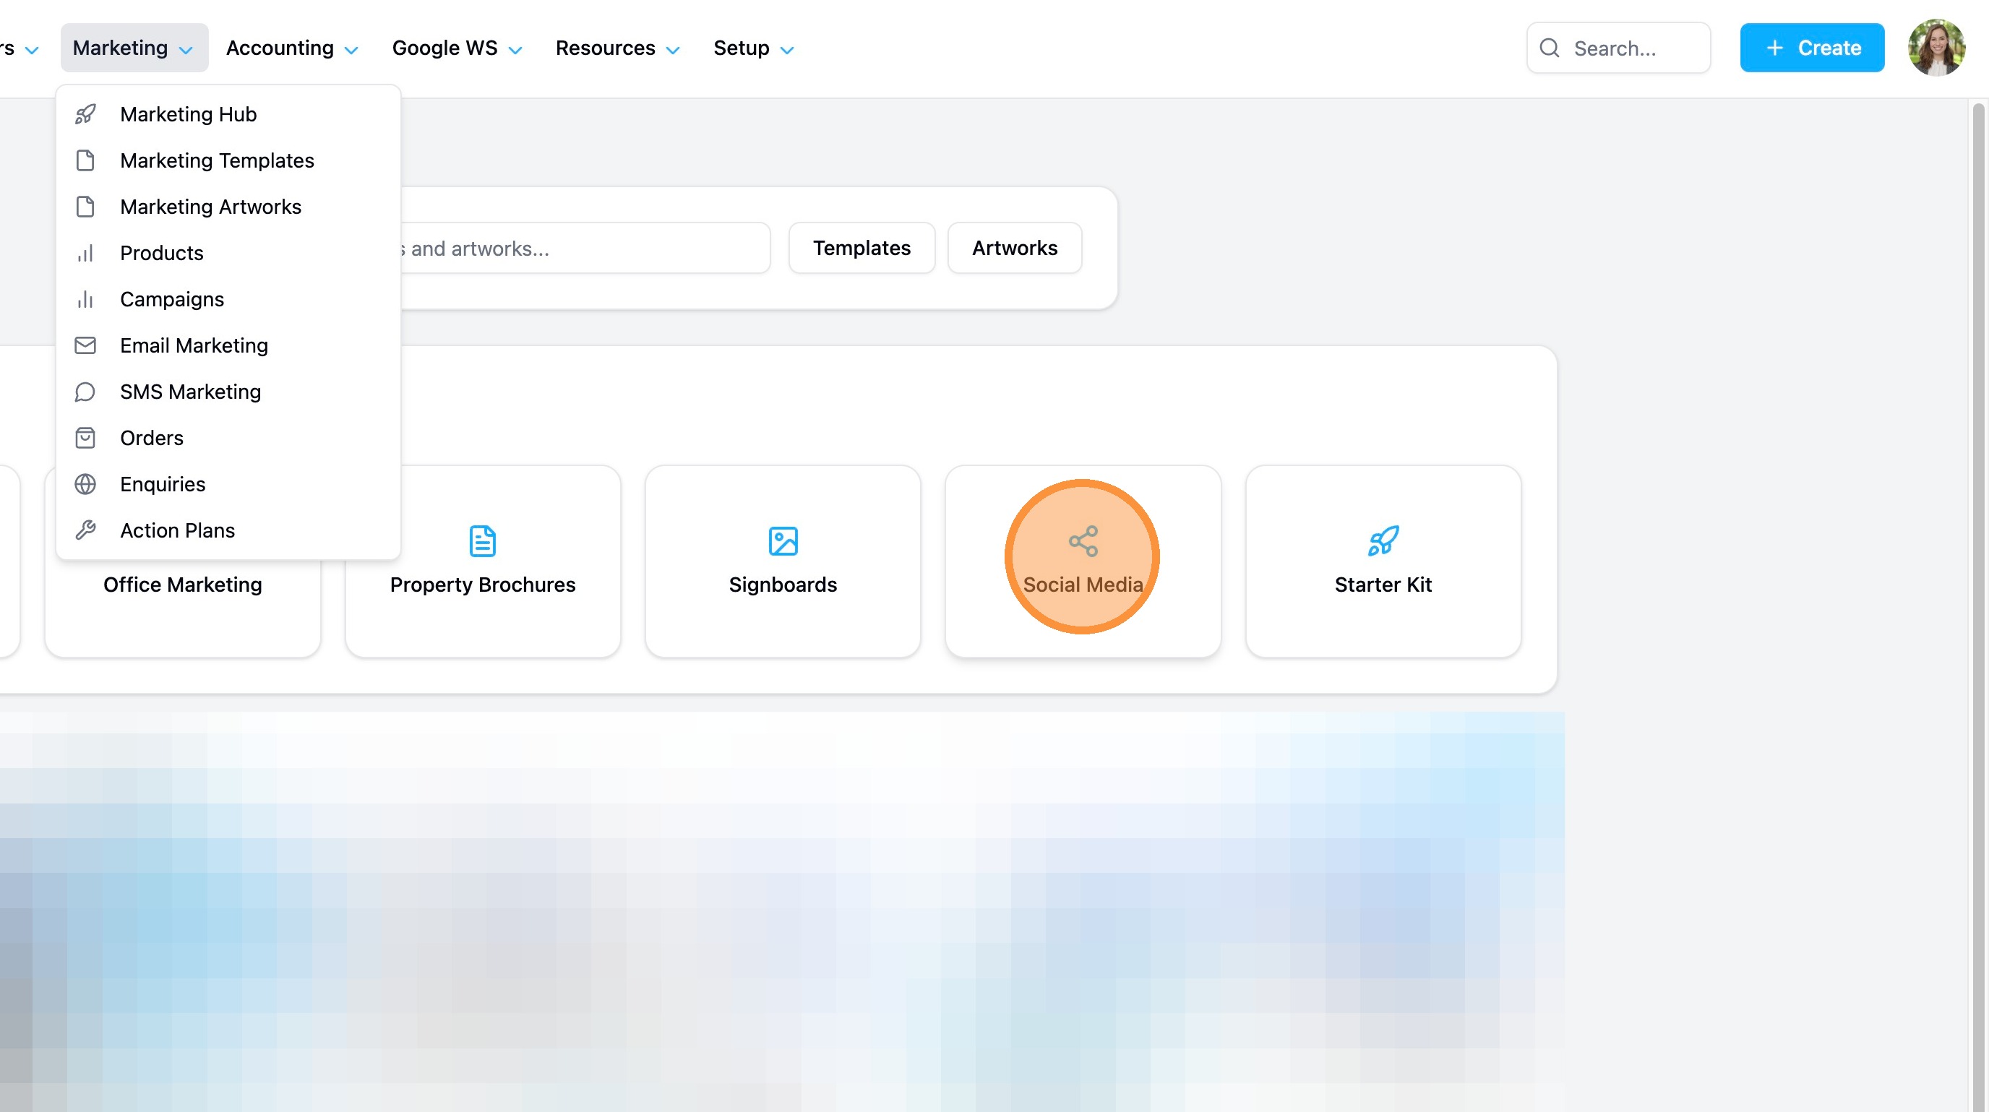
Task: Expand the Resources dropdown
Action: point(617,48)
